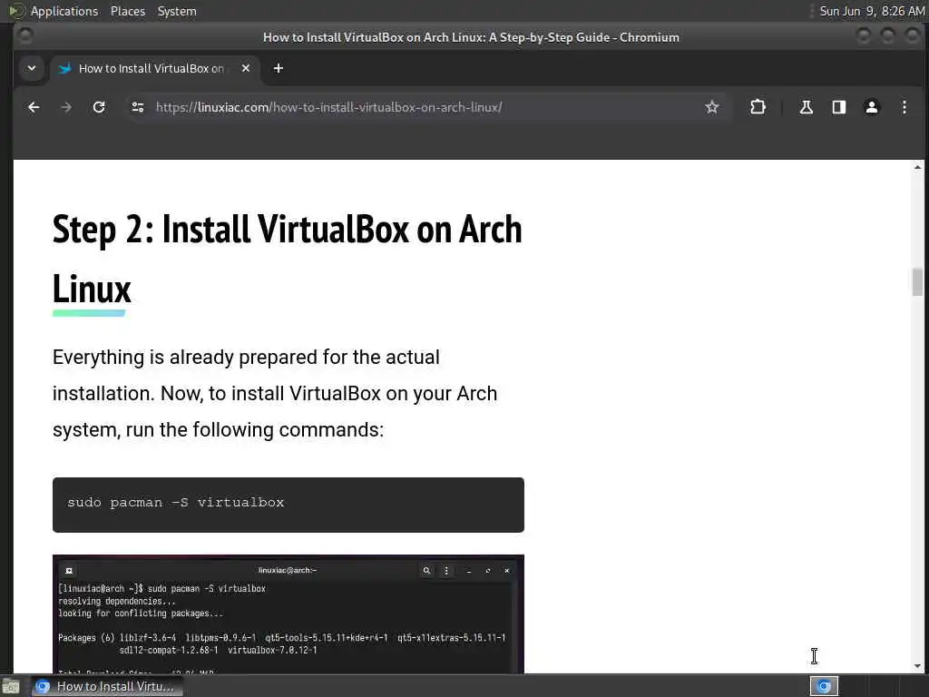
Task: Select Chromium taskbar button How to Install Virtu...
Action: pos(107,686)
